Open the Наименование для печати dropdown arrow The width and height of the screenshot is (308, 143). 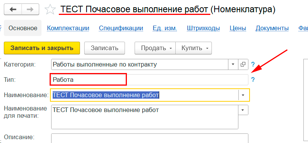click(x=243, y=110)
